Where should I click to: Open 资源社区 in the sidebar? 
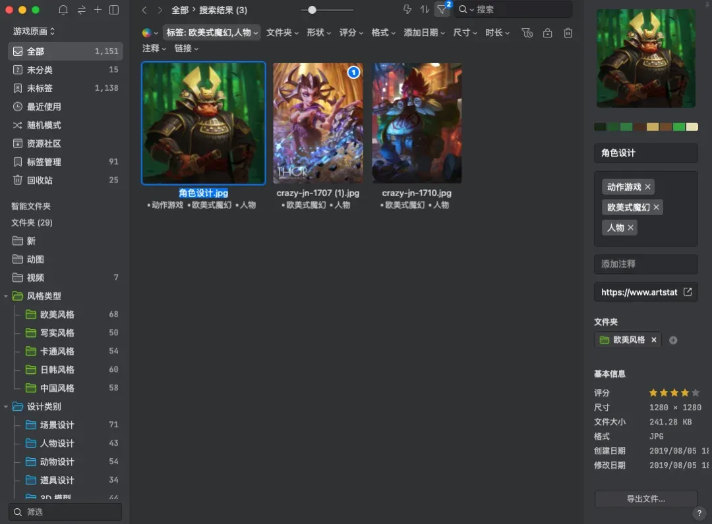65,144
